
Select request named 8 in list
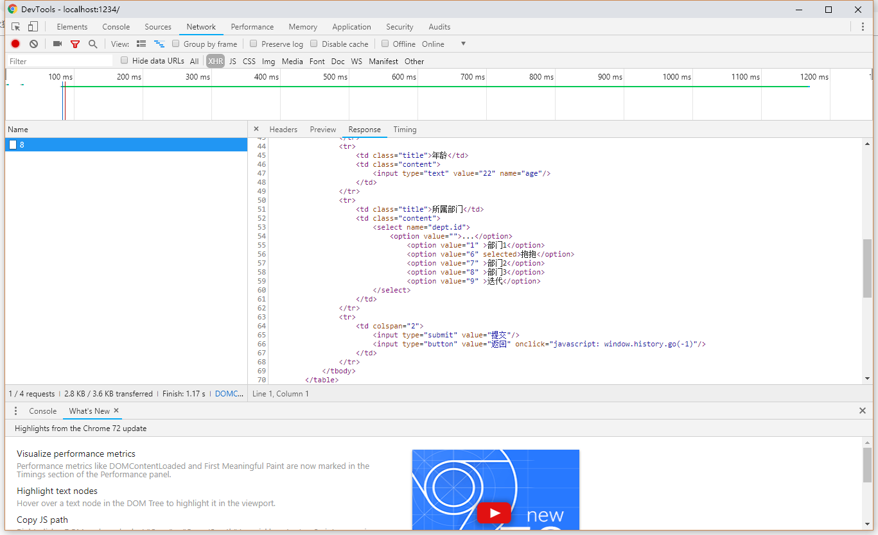[22, 145]
